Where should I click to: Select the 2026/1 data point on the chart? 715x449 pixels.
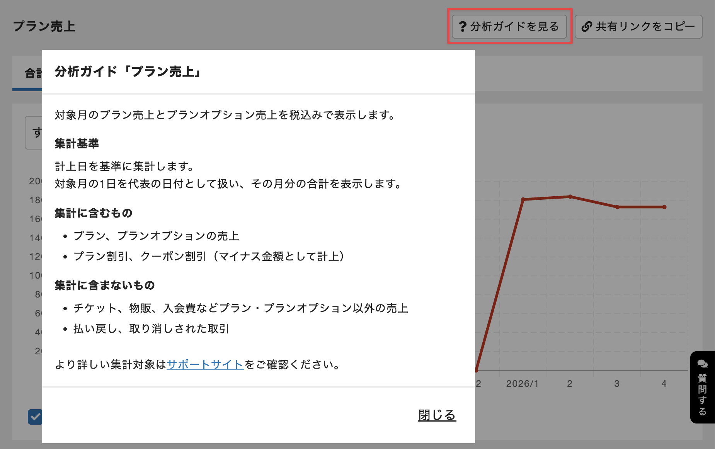(523, 199)
